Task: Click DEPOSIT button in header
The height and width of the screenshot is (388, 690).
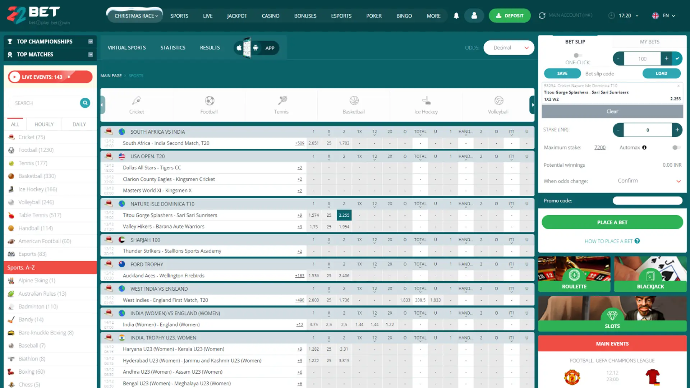Action: (510, 15)
